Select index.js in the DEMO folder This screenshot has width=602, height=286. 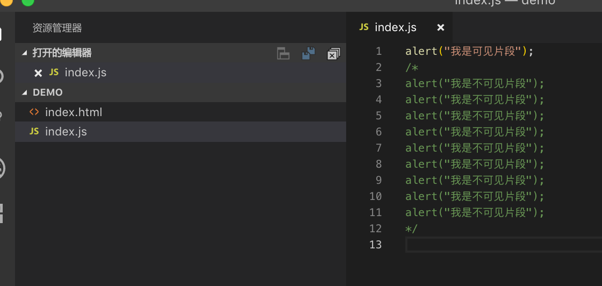coord(66,132)
